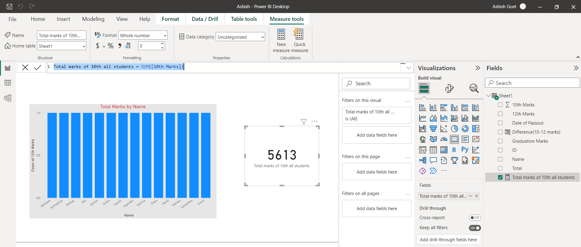Select the stacked bar chart visual
This screenshot has height=247, width=581.
[423, 107]
